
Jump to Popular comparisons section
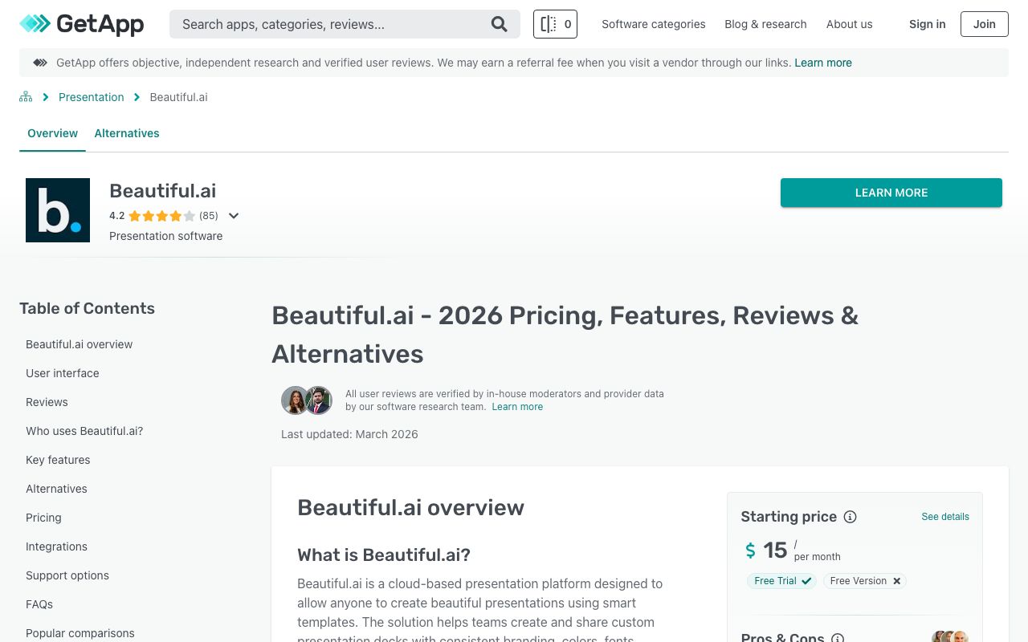coord(80,633)
